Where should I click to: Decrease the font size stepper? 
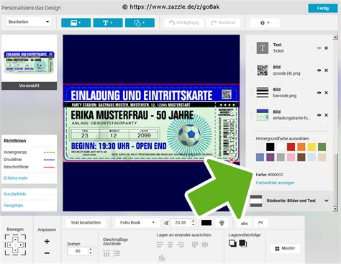(x=194, y=224)
